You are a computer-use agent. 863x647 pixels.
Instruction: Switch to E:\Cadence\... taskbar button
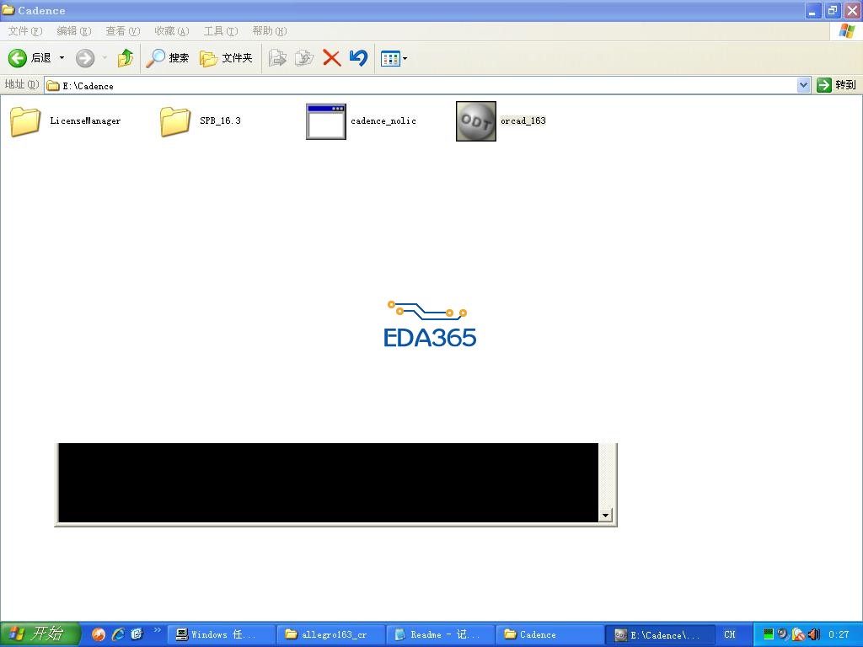tap(659, 635)
